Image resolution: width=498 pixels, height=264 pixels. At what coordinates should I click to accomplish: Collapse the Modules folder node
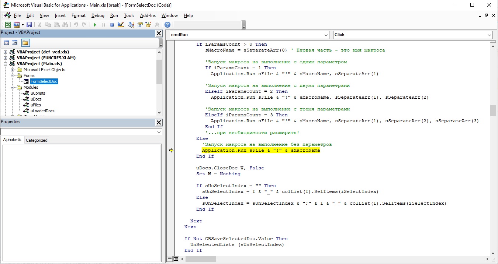(x=13, y=87)
